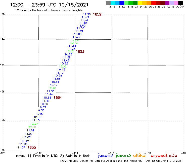This screenshot has height=163, width=186.
Task: Select the 10.45 wave height value
Action: click(x=61, y=70)
